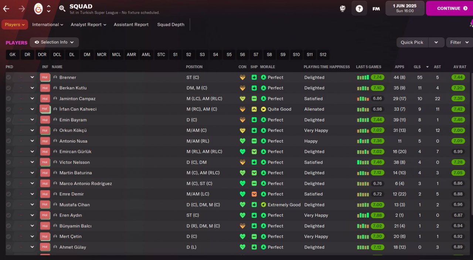Open the International menu

[47, 25]
